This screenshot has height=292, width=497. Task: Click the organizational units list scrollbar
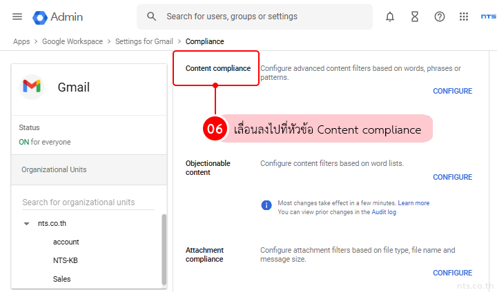coord(164,249)
